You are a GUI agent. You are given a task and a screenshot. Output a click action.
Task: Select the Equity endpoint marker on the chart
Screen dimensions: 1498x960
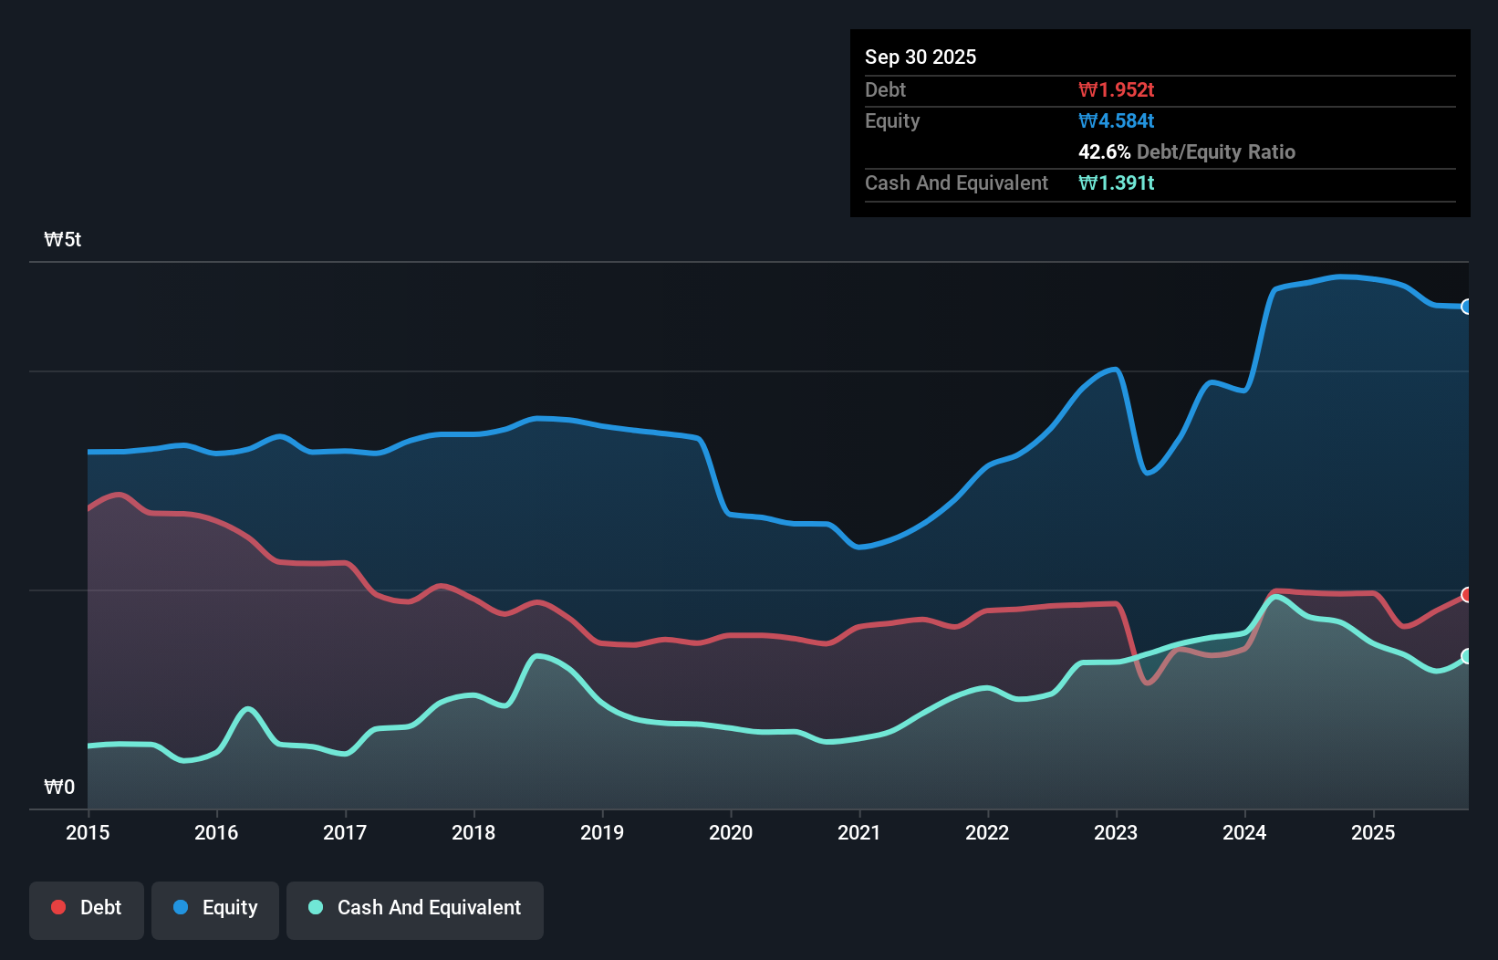click(x=1467, y=308)
